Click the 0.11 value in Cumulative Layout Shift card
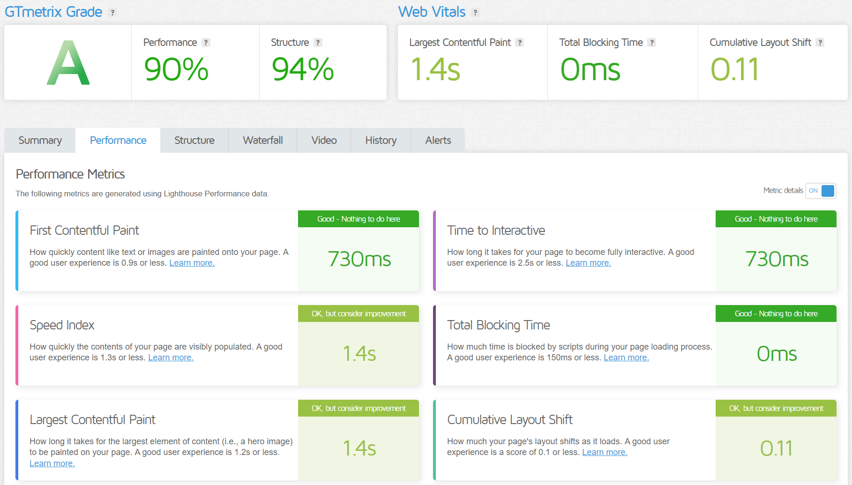The height and width of the screenshot is (485, 852). click(776, 448)
